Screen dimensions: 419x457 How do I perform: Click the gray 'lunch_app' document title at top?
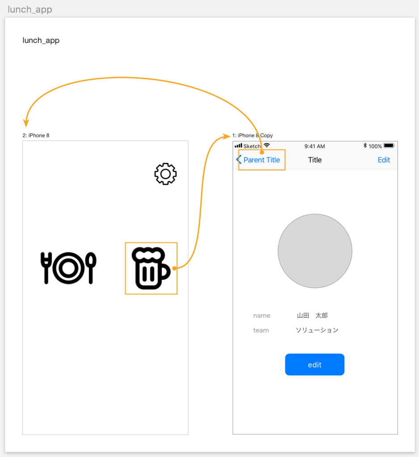pos(30,9)
